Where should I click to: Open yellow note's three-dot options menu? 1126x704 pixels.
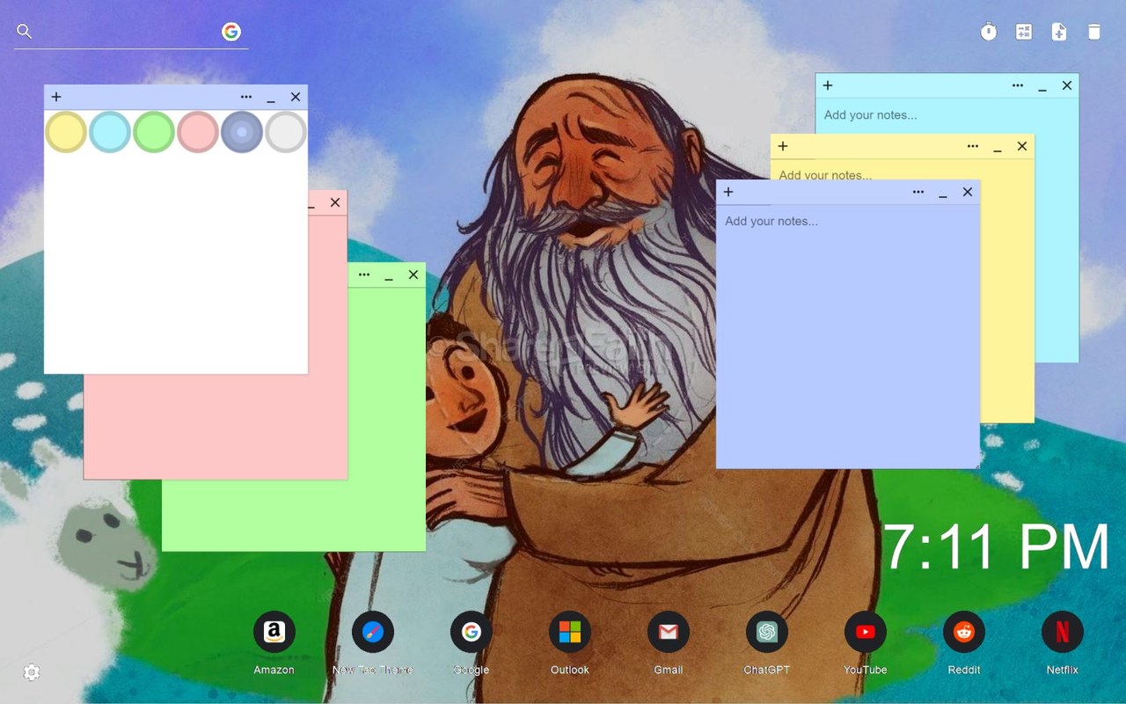click(x=973, y=146)
